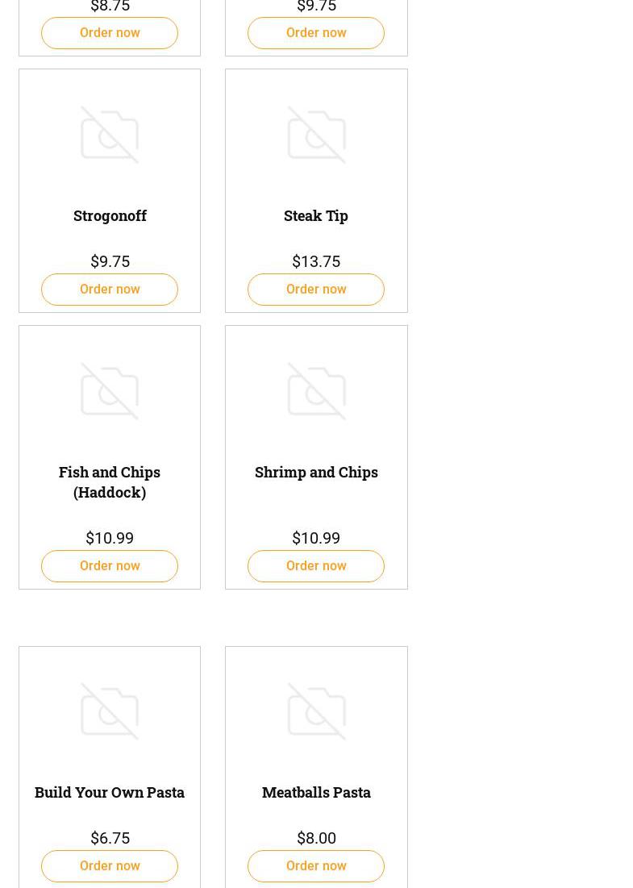Click the Build Your Own Pasta image icon
633x888 pixels.
(110, 711)
